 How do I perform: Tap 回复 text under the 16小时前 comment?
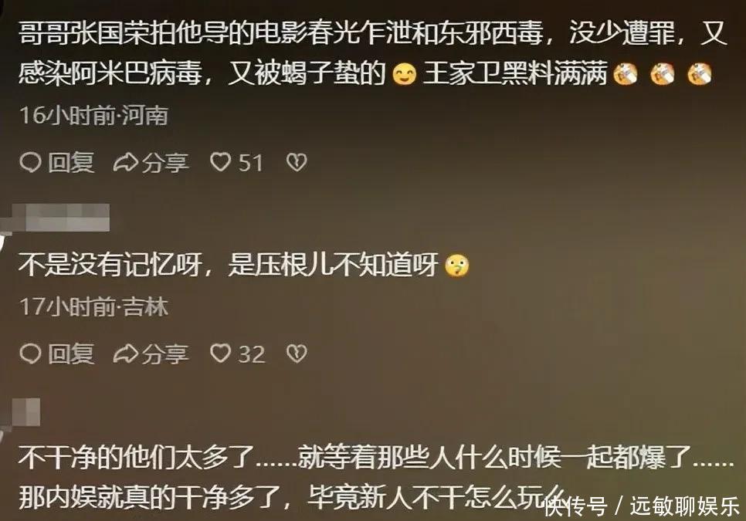(x=71, y=163)
